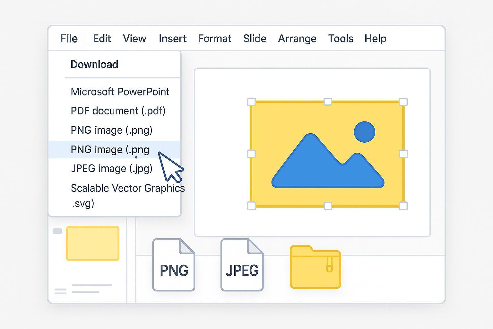Click the blue sun circle in the image

click(x=364, y=132)
